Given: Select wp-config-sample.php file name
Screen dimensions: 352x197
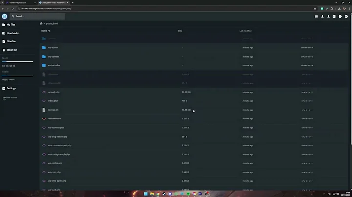Looking at the screenshot, I should pos(59,154).
